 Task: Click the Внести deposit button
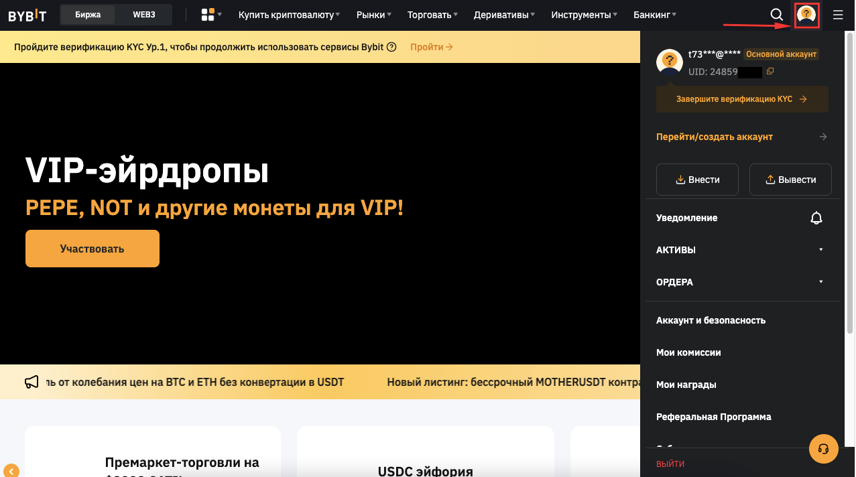(x=697, y=180)
